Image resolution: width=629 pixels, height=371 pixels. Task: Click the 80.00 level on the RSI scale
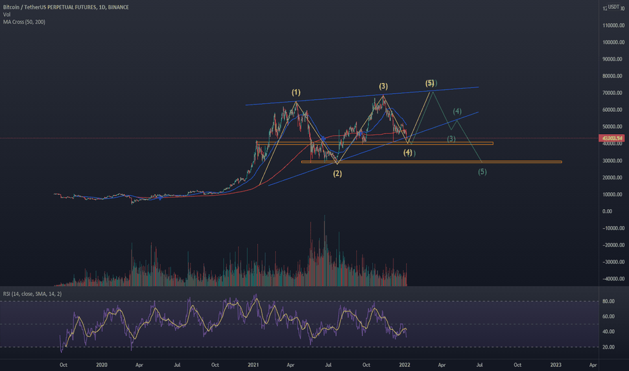coord(609,302)
